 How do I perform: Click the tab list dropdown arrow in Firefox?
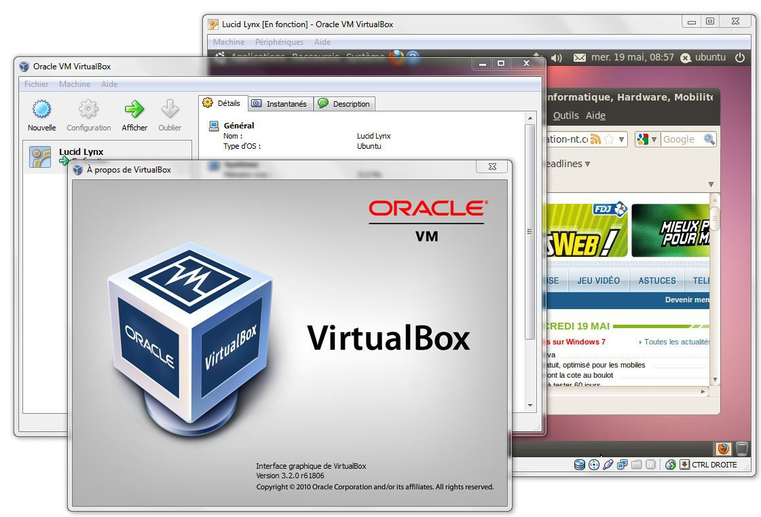(x=711, y=185)
